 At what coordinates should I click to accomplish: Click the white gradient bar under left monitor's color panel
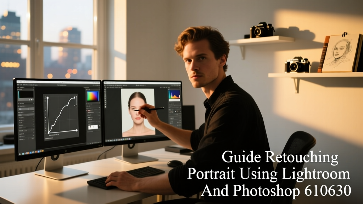(x=93, y=127)
